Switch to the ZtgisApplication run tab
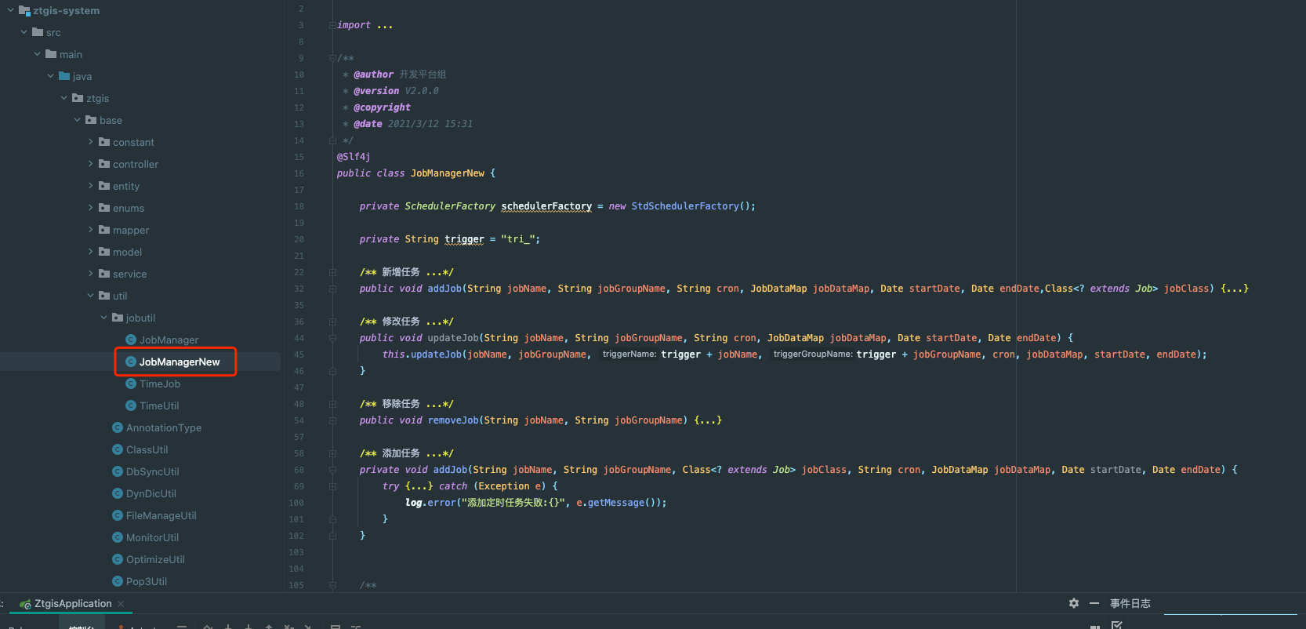1306x629 pixels. 72,604
